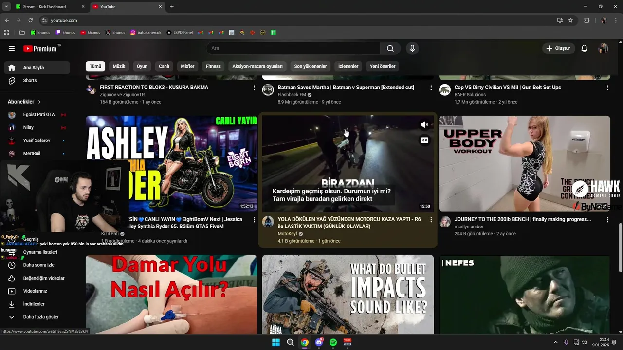The width and height of the screenshot is (623, 350).
Task: Click into the Ara search field
Action: pyautogui.click(x=293, y=48)
